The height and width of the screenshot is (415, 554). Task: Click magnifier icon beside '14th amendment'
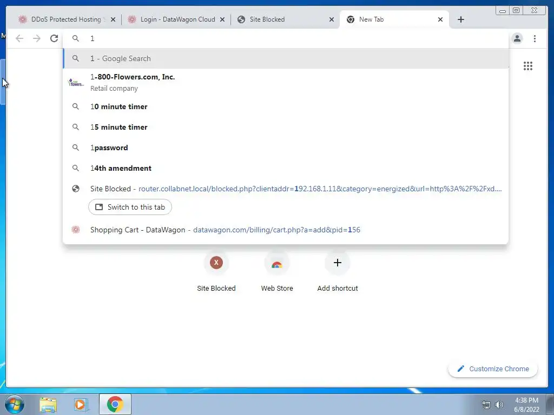point(76,168)
